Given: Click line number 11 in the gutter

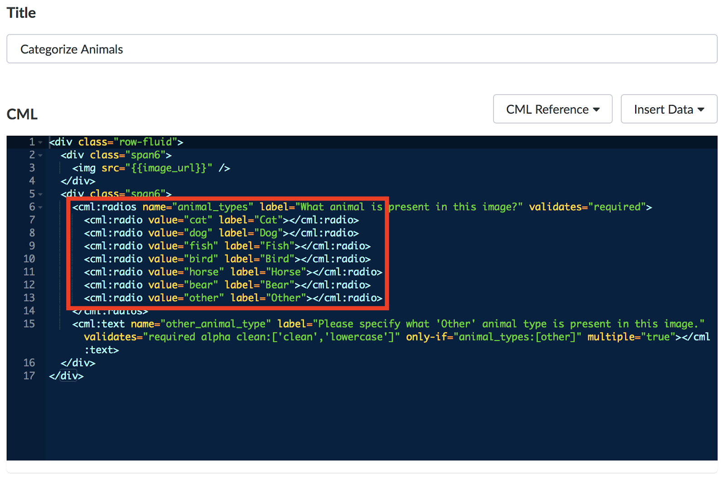Looking at the screenshot, I should pyautogui.click(x=29, y=272).
